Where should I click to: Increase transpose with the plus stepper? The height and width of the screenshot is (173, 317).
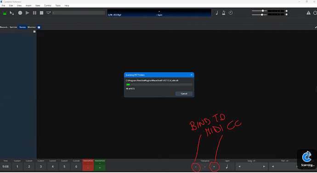click(x=214, y=167)
